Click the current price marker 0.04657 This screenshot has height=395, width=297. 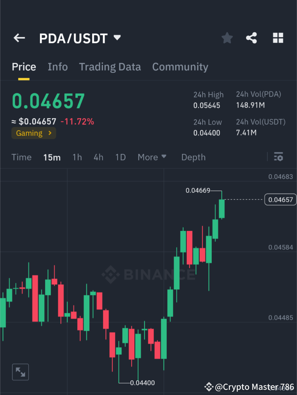(280, 199)
